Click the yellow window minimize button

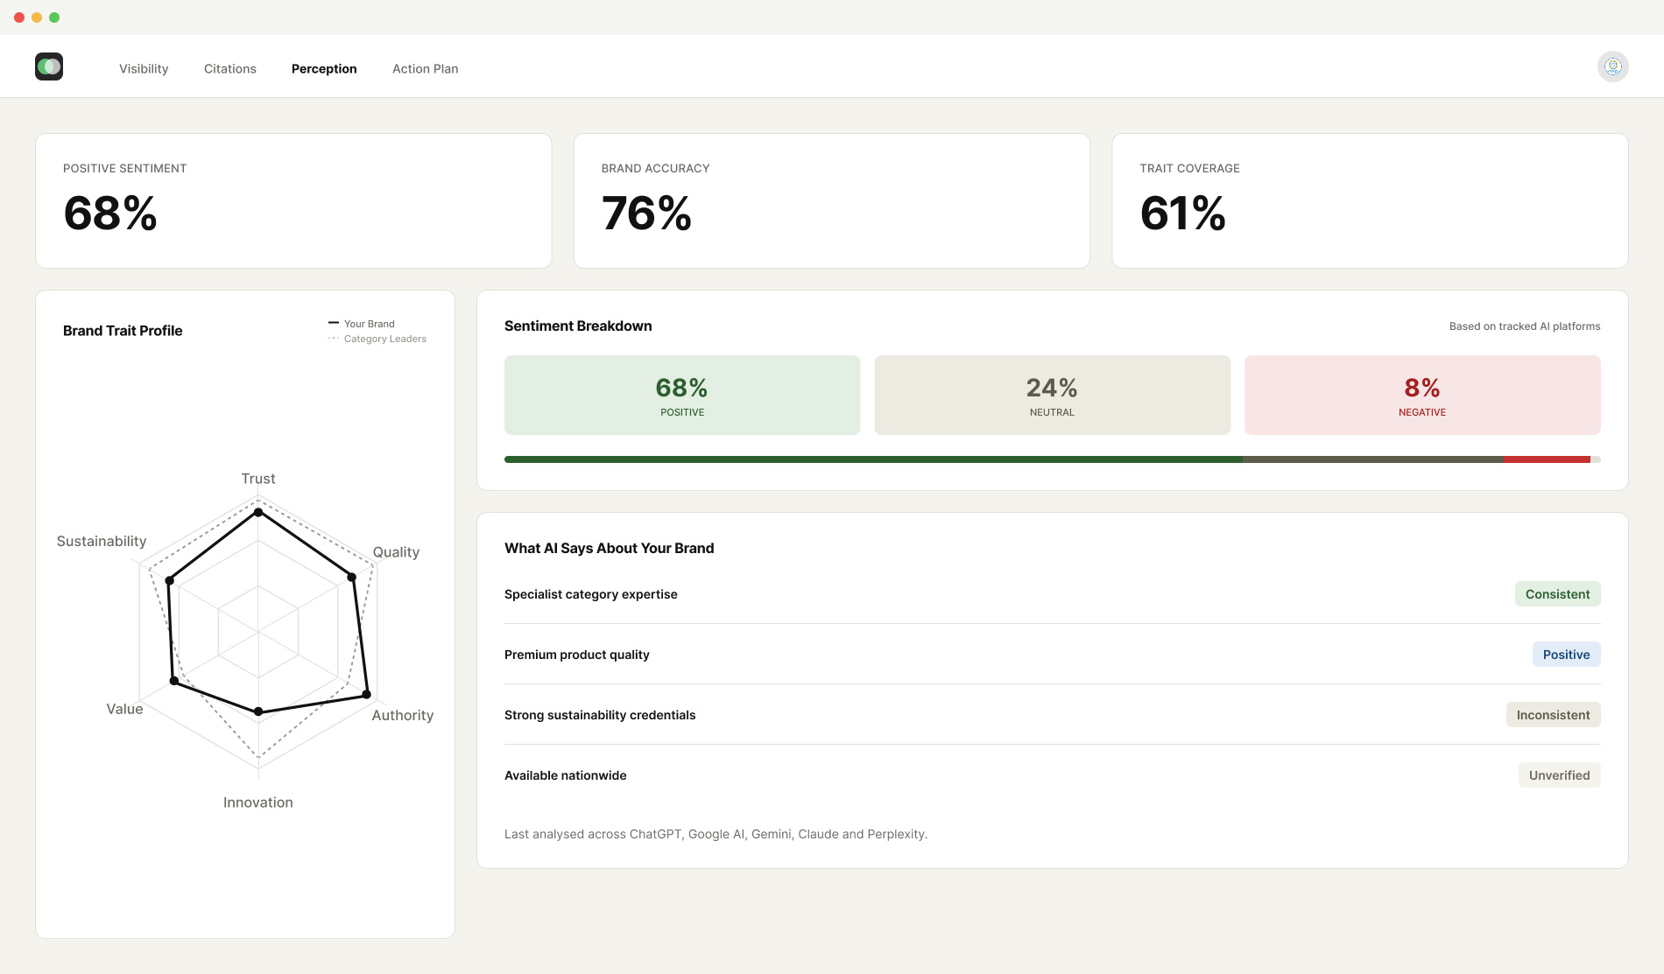coord(37,18)
